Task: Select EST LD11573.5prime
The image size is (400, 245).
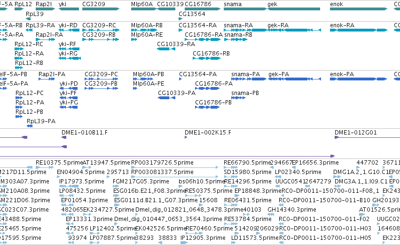Action: click(x=255, y=238)
